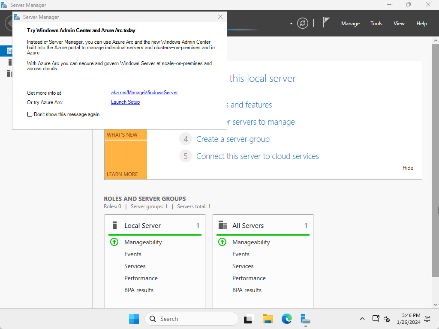Viewport: 439px width, 329px height.
Task: Open the Tools menu
Action: tap(376, 24)
